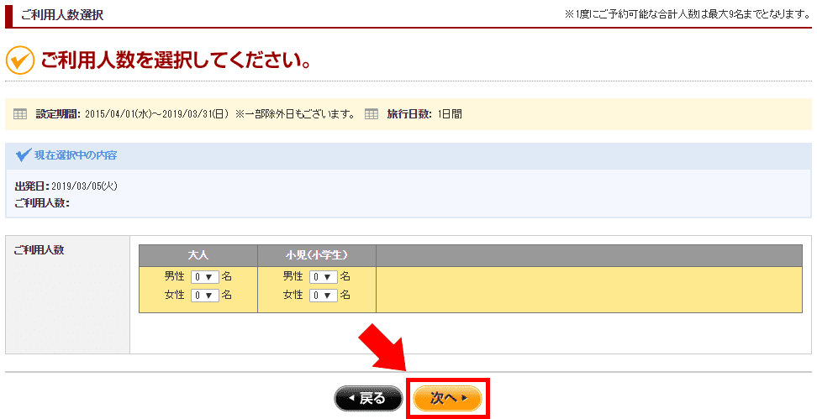Image resolution: width=817 pixels, height=419 pixels.
Task: Open the adult 女性 count dropdown
Action: click(204, 296)
